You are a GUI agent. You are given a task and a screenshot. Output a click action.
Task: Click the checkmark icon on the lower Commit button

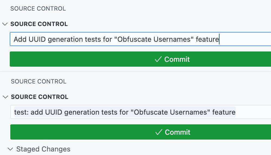tap(159, 132)
